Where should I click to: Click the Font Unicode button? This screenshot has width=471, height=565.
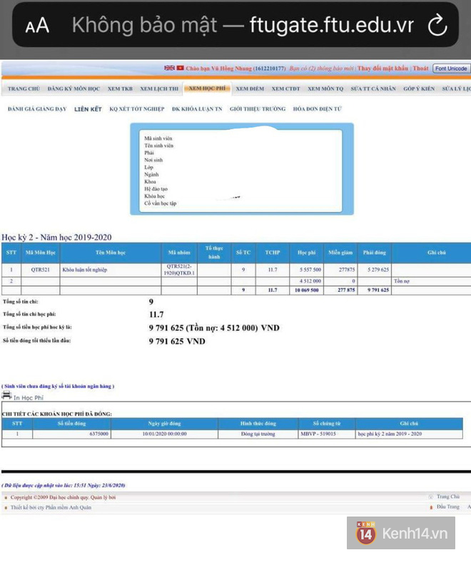tap(451, 68)
